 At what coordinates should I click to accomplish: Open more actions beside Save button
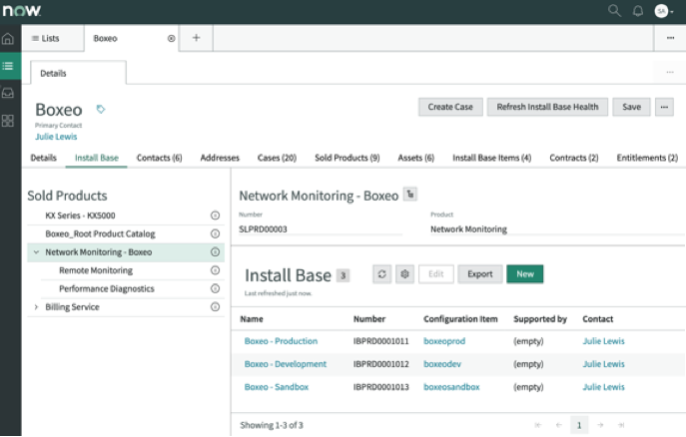click(664, 107)
